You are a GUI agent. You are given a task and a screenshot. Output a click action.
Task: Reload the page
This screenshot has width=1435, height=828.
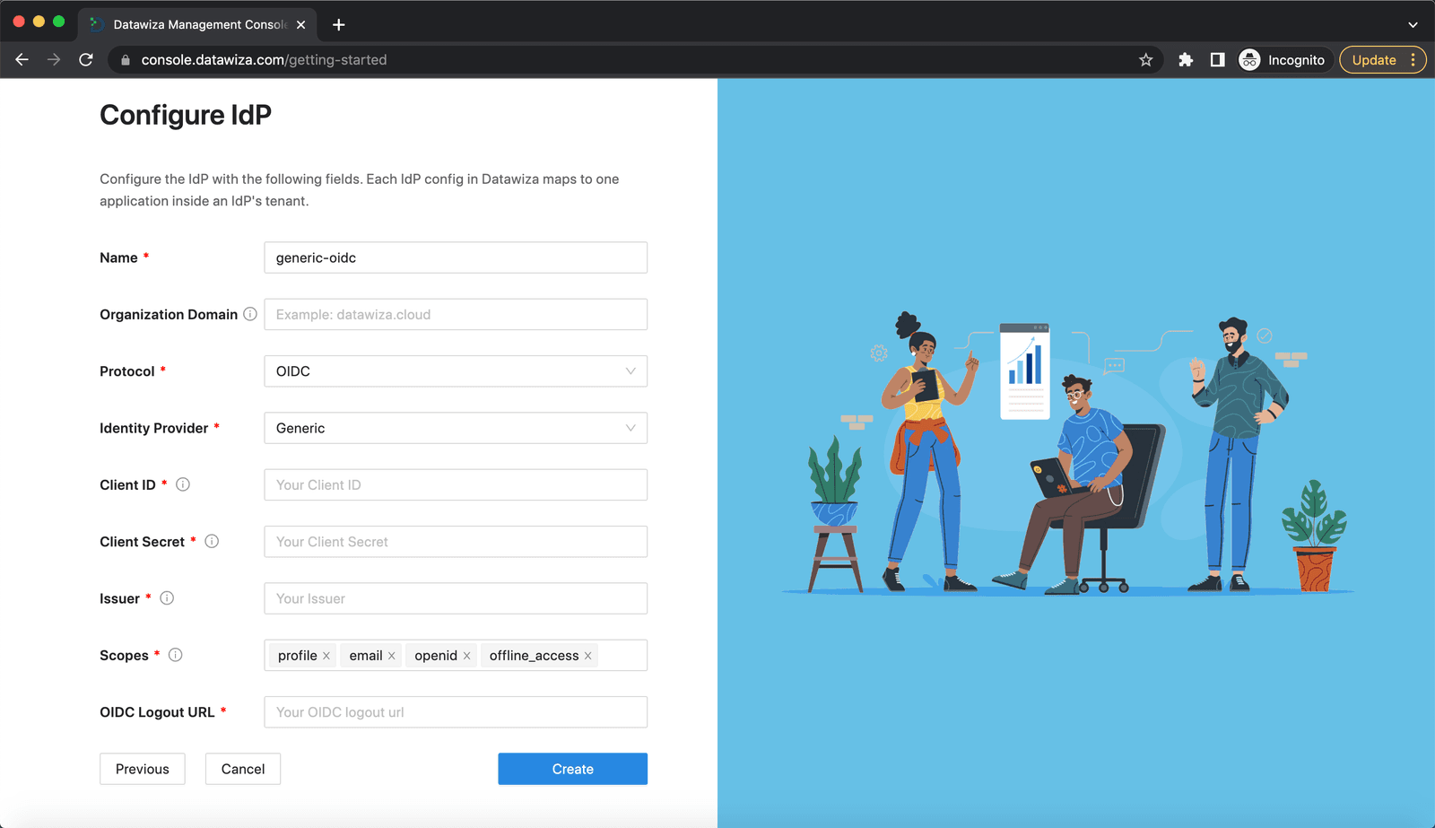(86, 60)
